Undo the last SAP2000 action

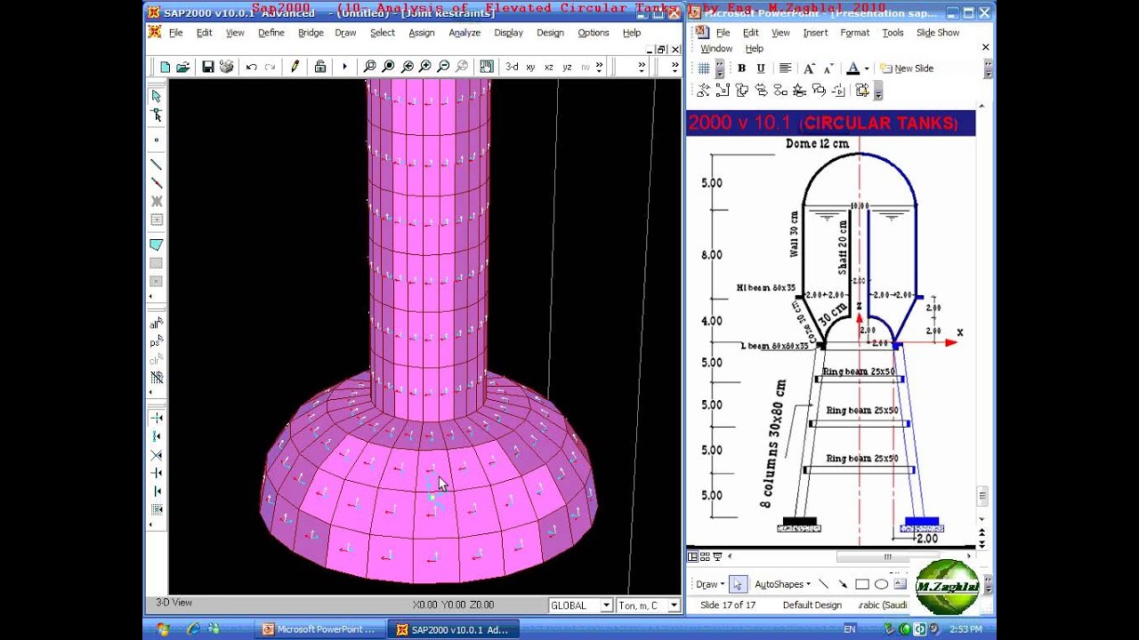click(x=252, y=67)
